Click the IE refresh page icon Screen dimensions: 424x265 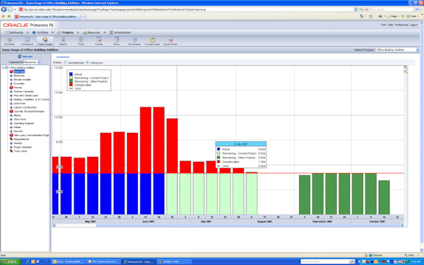point(361,9)
